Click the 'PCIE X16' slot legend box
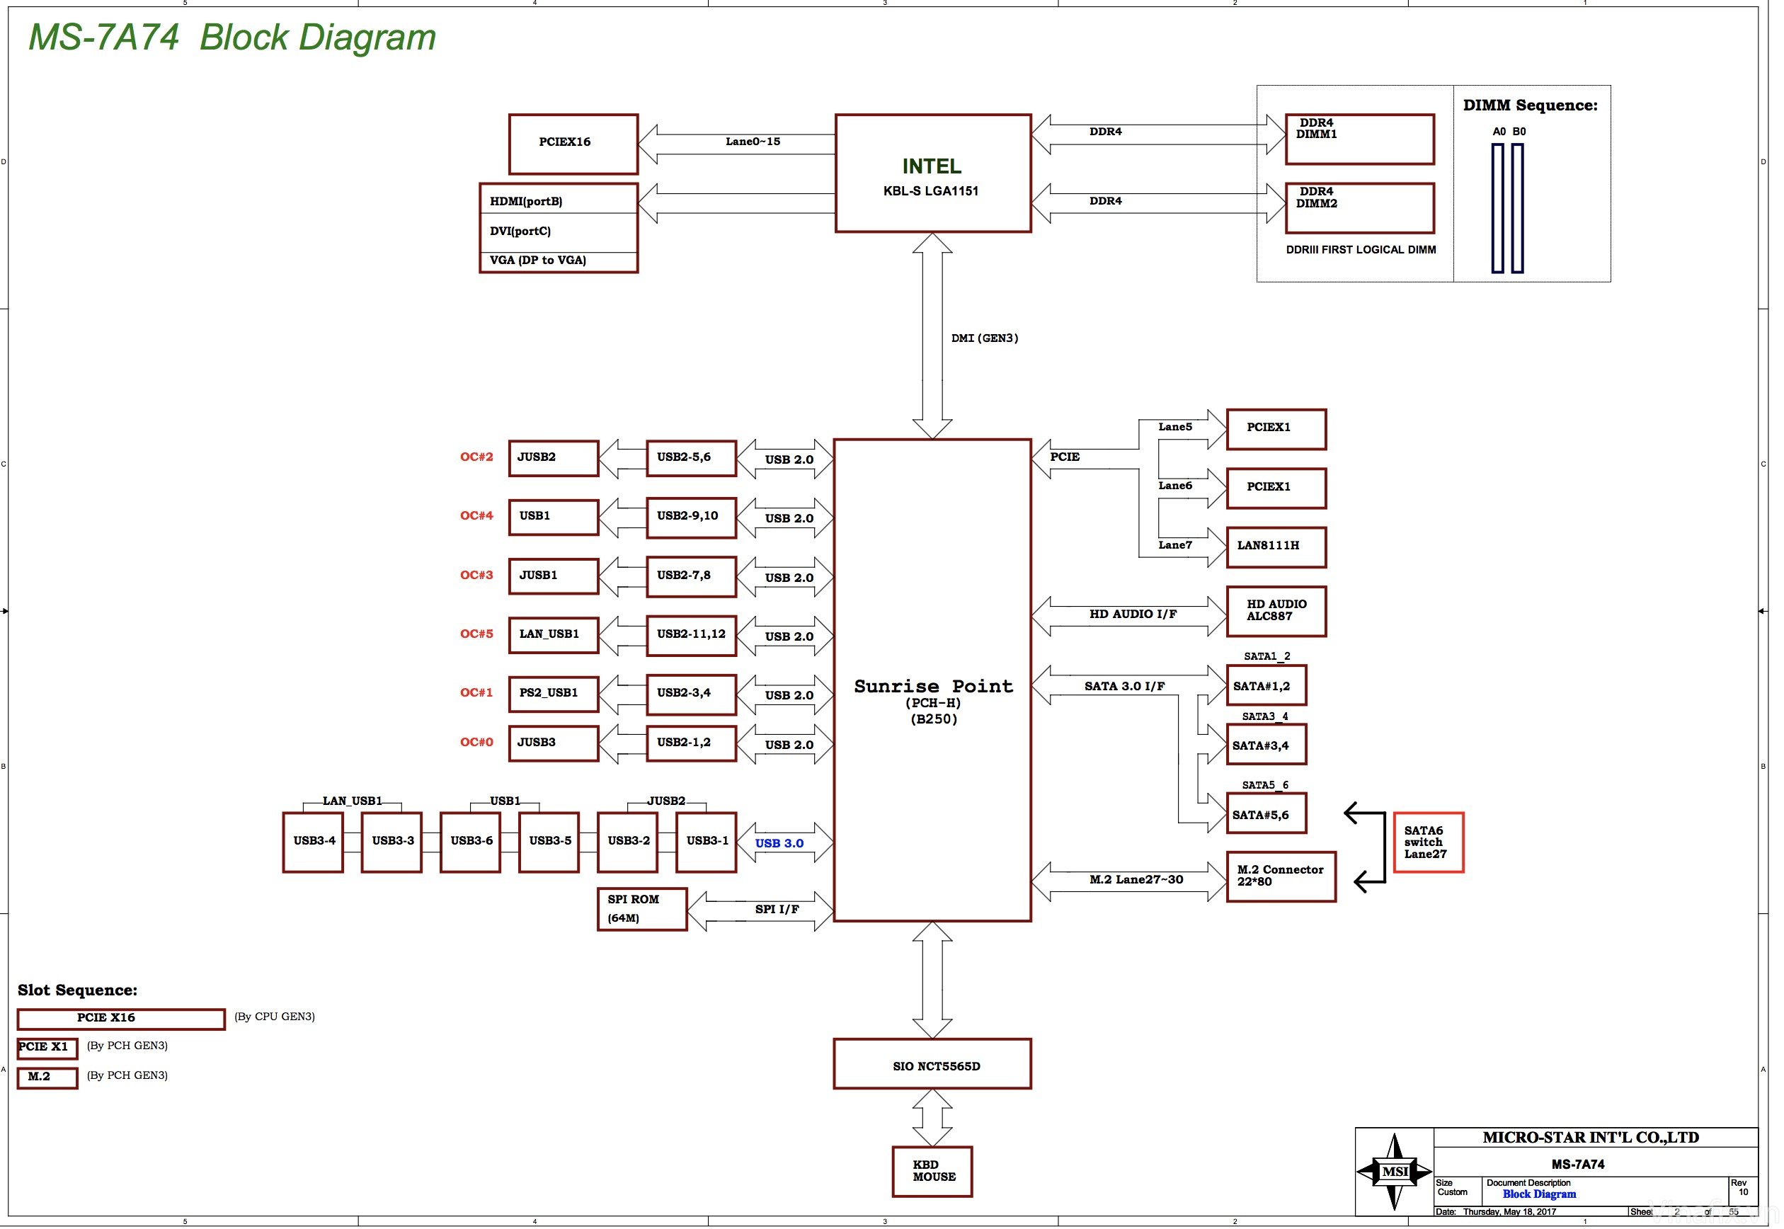Screen dimensions: 1784x1229 coord(121,1019)
